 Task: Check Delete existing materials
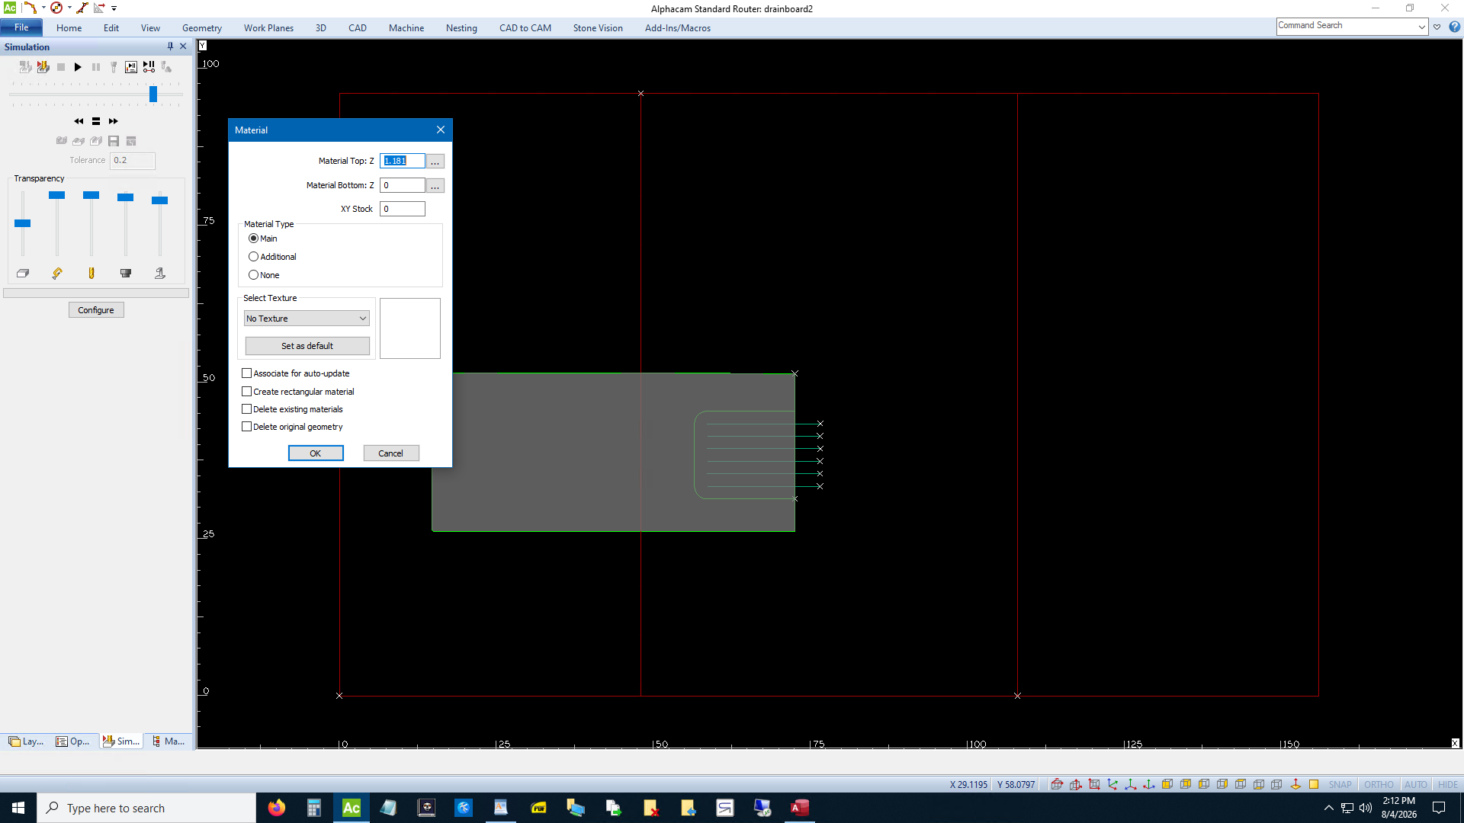[292, 409]
